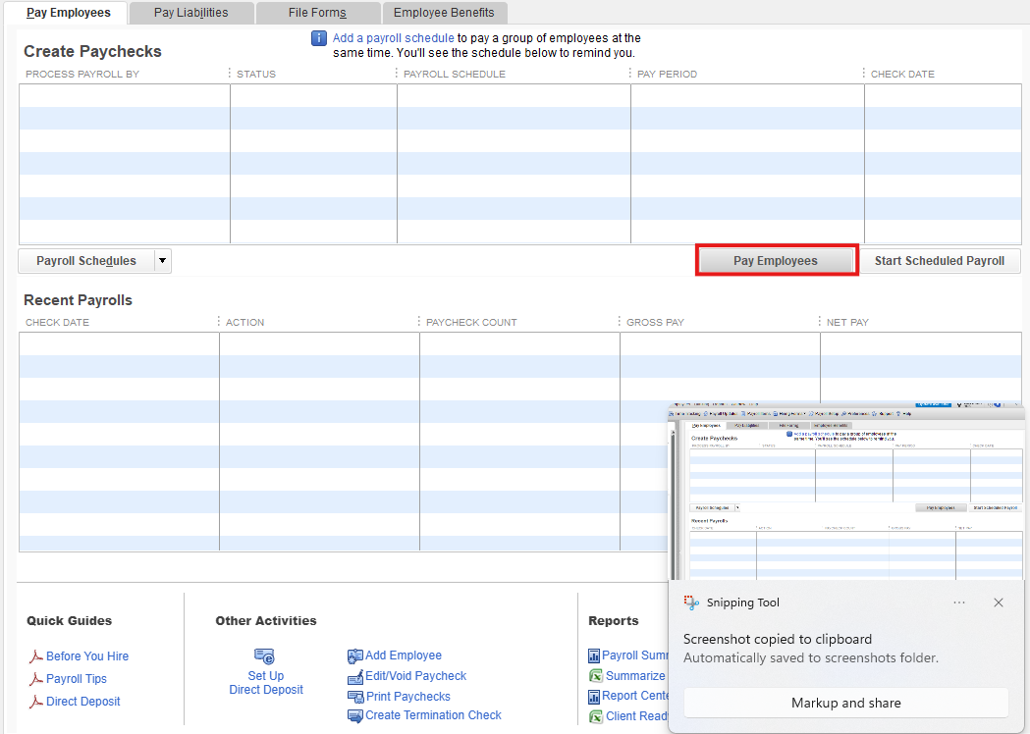The image size is (1030, 734).
Task: Open the File Forms tab
Action: [317, 13]
